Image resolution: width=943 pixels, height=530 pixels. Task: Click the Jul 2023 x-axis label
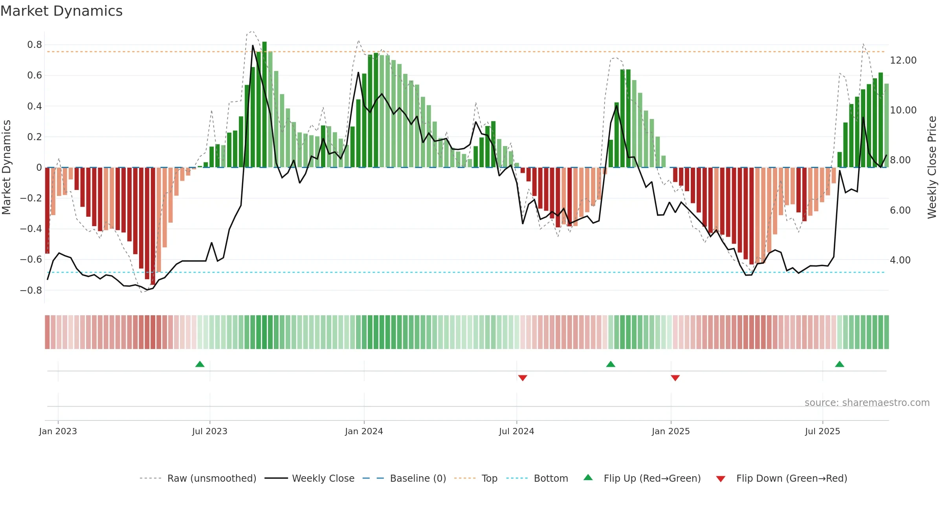click(210, 431)
